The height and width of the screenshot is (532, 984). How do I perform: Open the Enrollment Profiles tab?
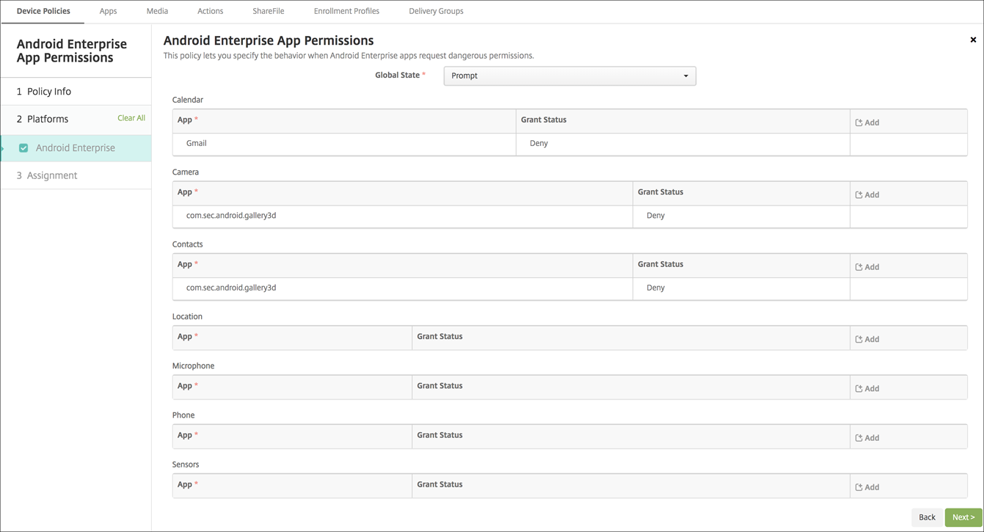(346, 11)
